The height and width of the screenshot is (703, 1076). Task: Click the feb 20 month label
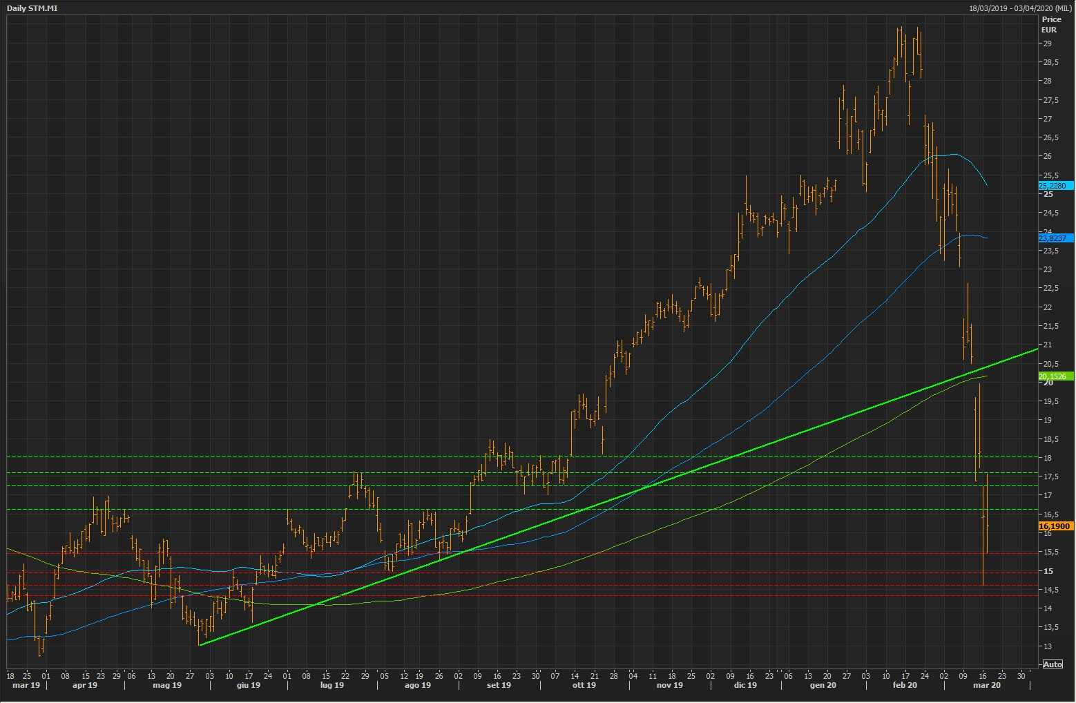coord(905,685)
